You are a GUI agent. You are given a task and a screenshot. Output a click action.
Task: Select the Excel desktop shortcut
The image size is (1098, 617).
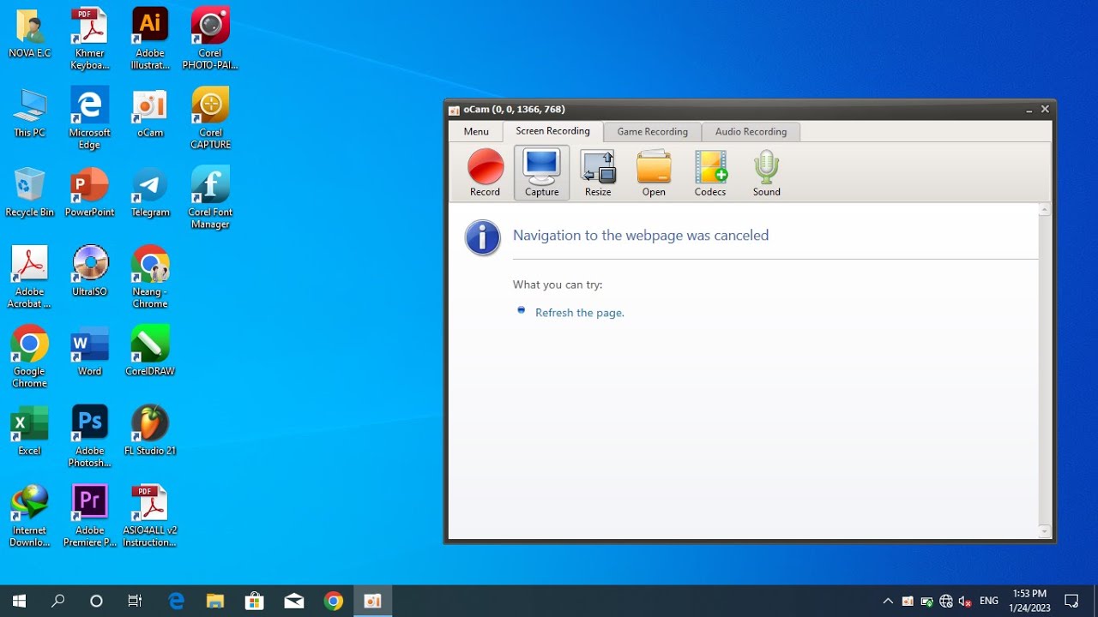(30, 432)
